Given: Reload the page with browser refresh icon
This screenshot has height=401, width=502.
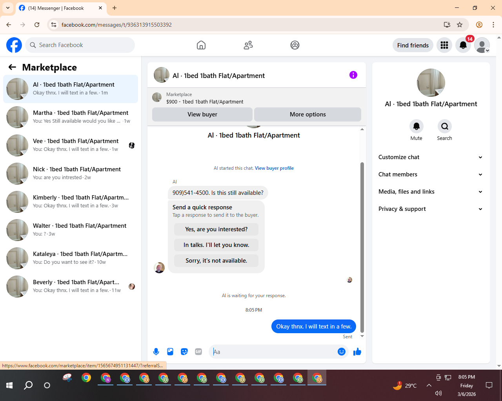Looking at the screenshot, I should click(x=37, y=25).
